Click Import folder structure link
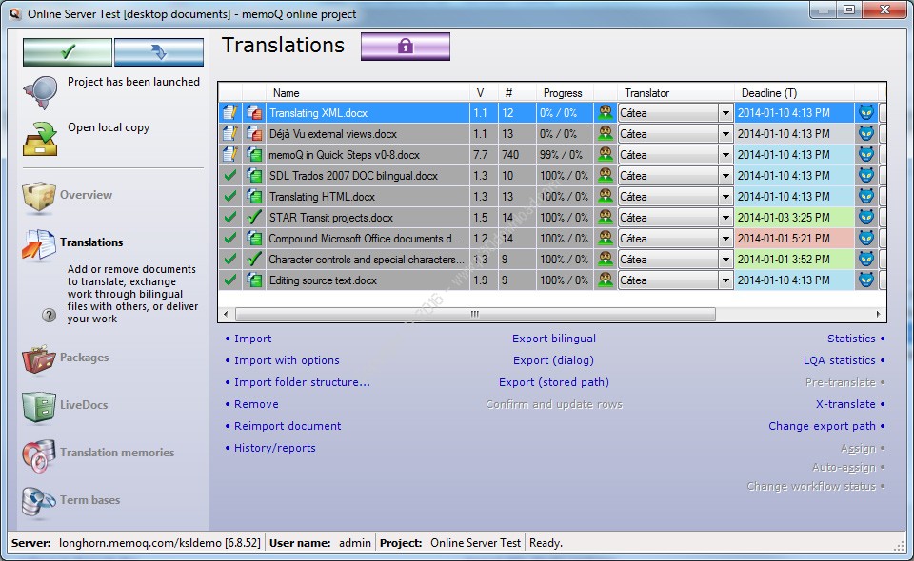The width and height of the screenshot is (914, 561). click(302, 382)
